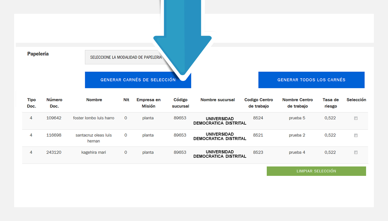The width and height of the screenshot is (388, 221).
Task: Check selection box for kagehira mari
Action: tap(356, 152)
